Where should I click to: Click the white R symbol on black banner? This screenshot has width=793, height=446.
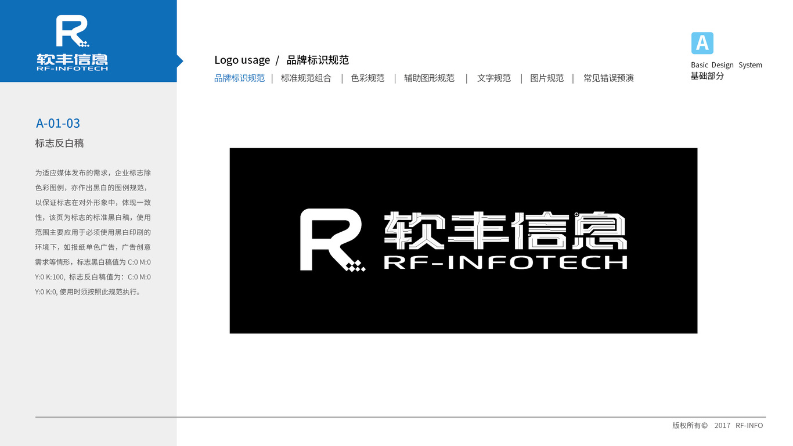(333, 240)
